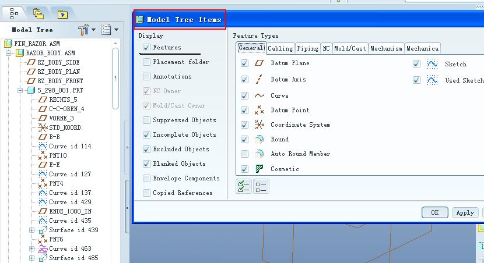Click the 5_298_001.PRT part icon
This screenshot has width=484, height=263.
(31, 90)
